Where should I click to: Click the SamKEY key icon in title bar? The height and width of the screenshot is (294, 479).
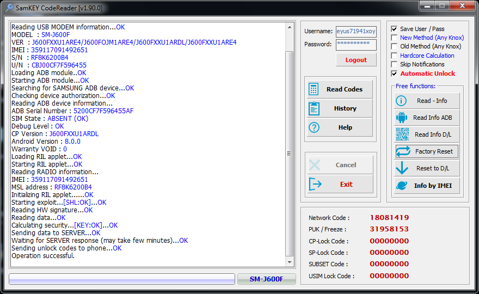point(9,8)
